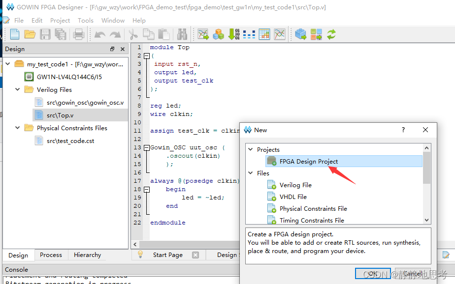The height and width of the screenshot is (284, 455).
Task: Click the colored cubes IP Core Generator icon
Action: pyautogui.click(x=218, y=34)
